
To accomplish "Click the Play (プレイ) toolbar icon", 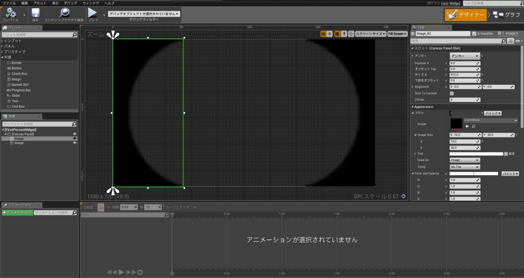I will coord(92,13).
